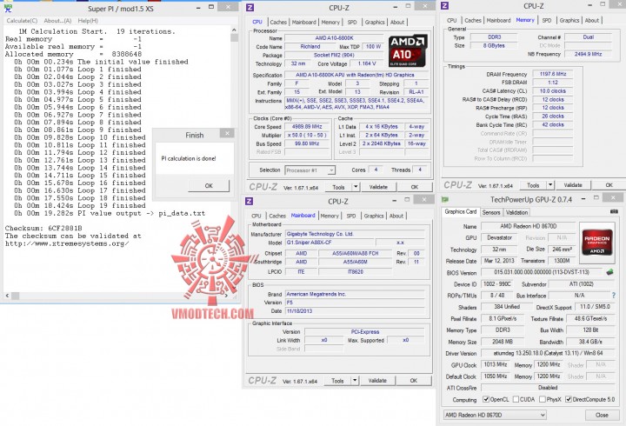626x426 pixels.
Task: Switch to the Sensors tab in GPU-Z
Action: (x=491, y=212)
